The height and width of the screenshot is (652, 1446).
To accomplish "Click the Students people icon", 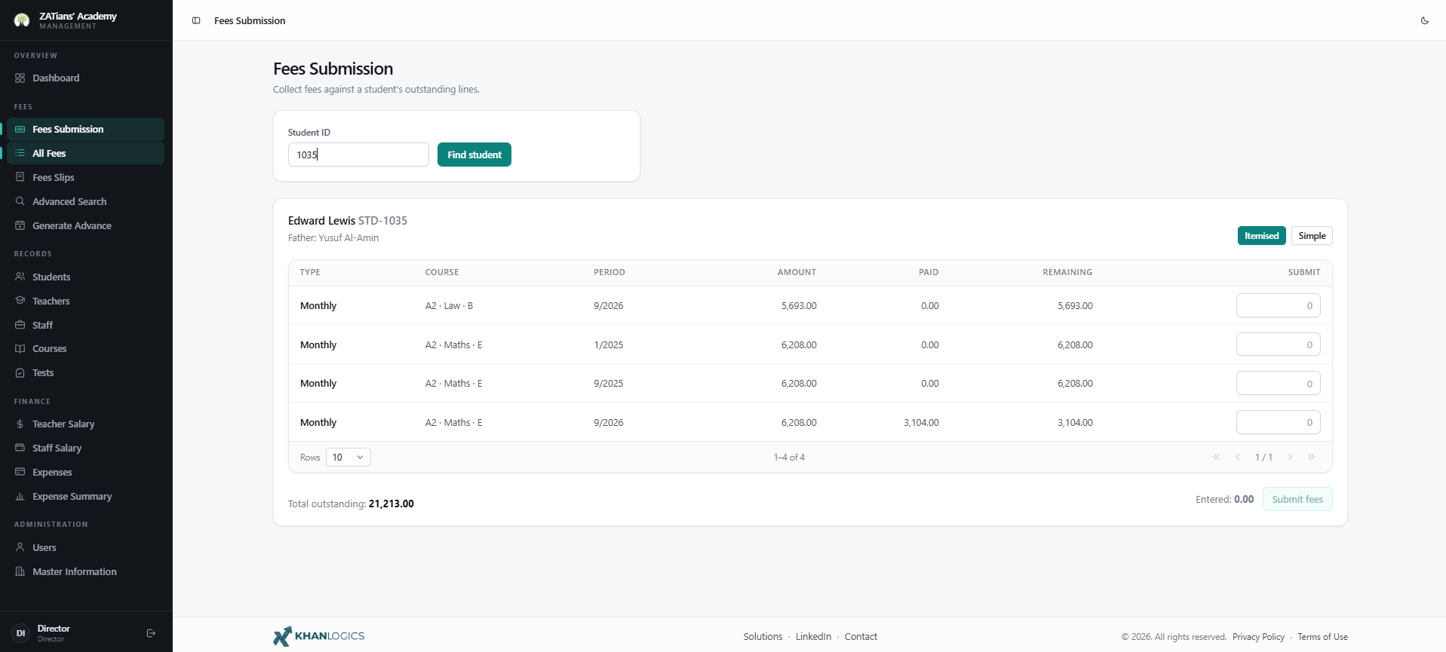I will 20,277.
